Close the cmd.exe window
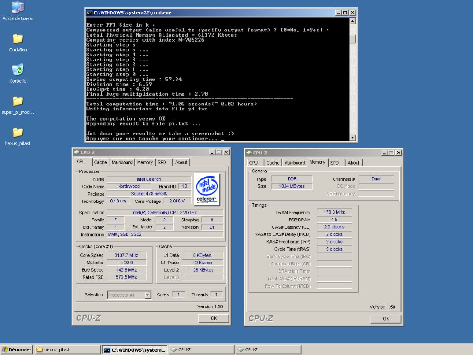Viewport: 473px width, 355px height. (x=352, y=12)
